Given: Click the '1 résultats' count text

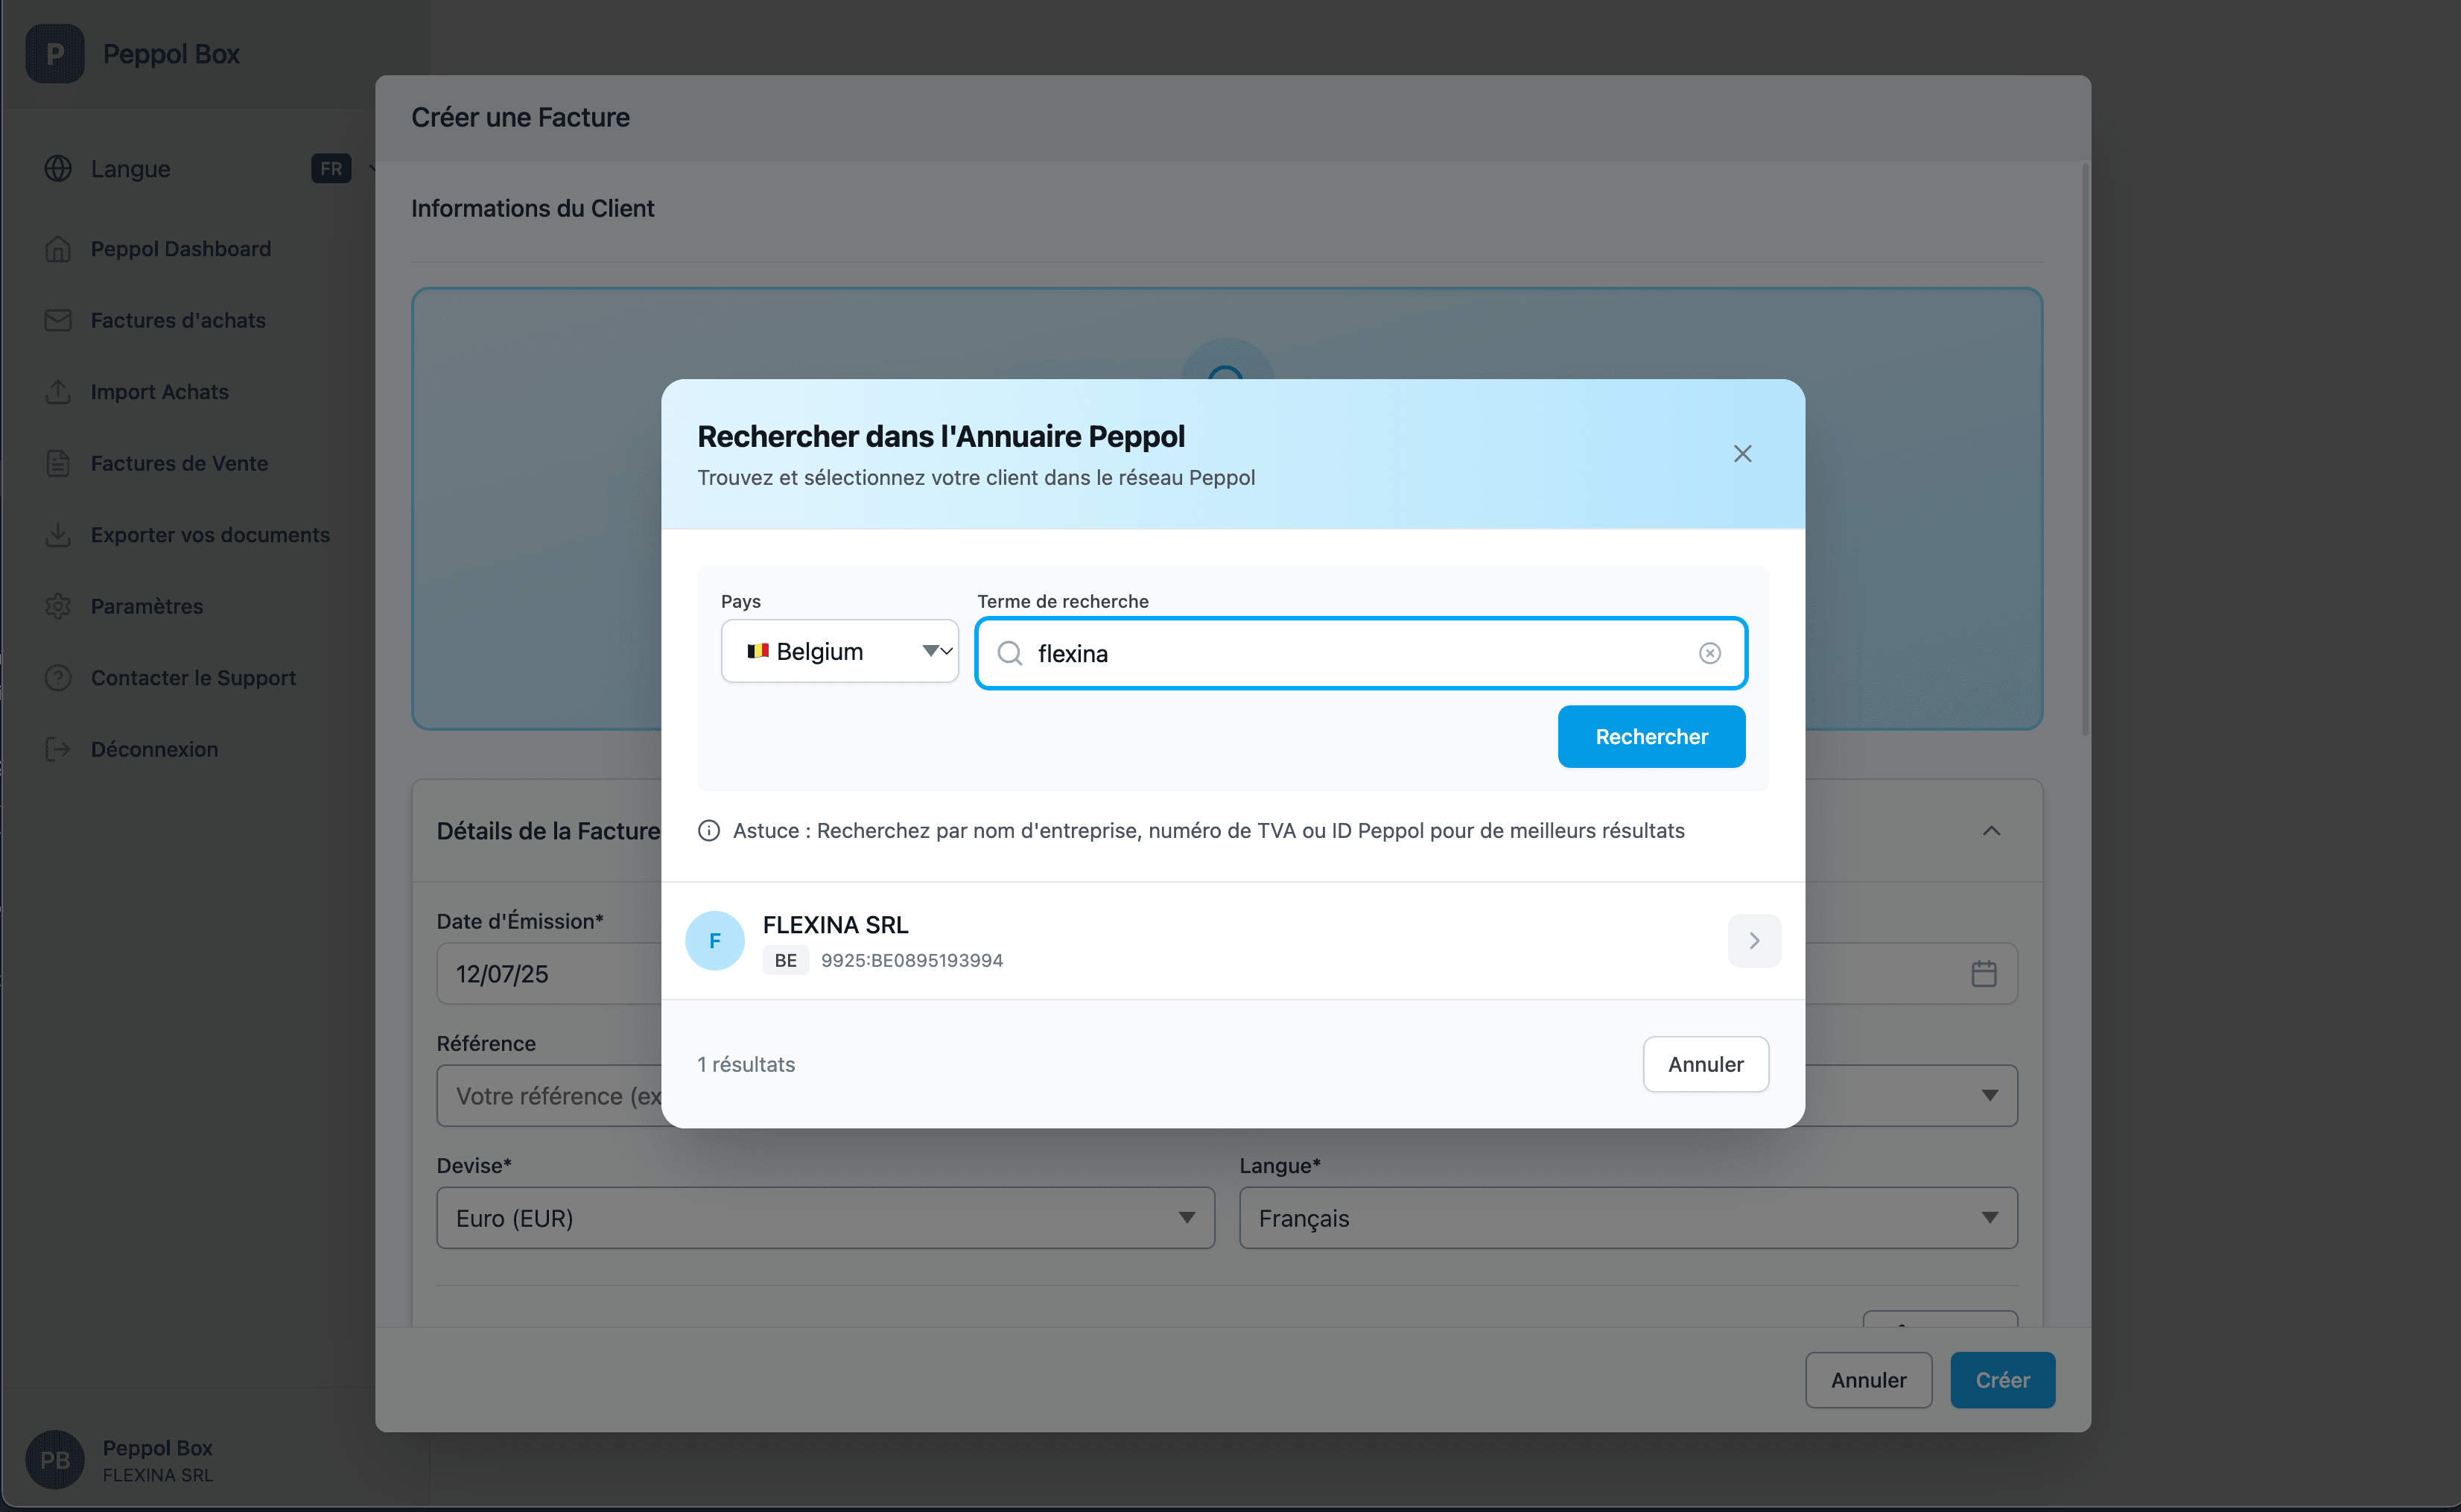Looking at the screenshot, I should coord(746,1065).
